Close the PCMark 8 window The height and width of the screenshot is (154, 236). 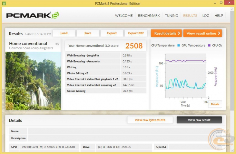pos(229,3)
